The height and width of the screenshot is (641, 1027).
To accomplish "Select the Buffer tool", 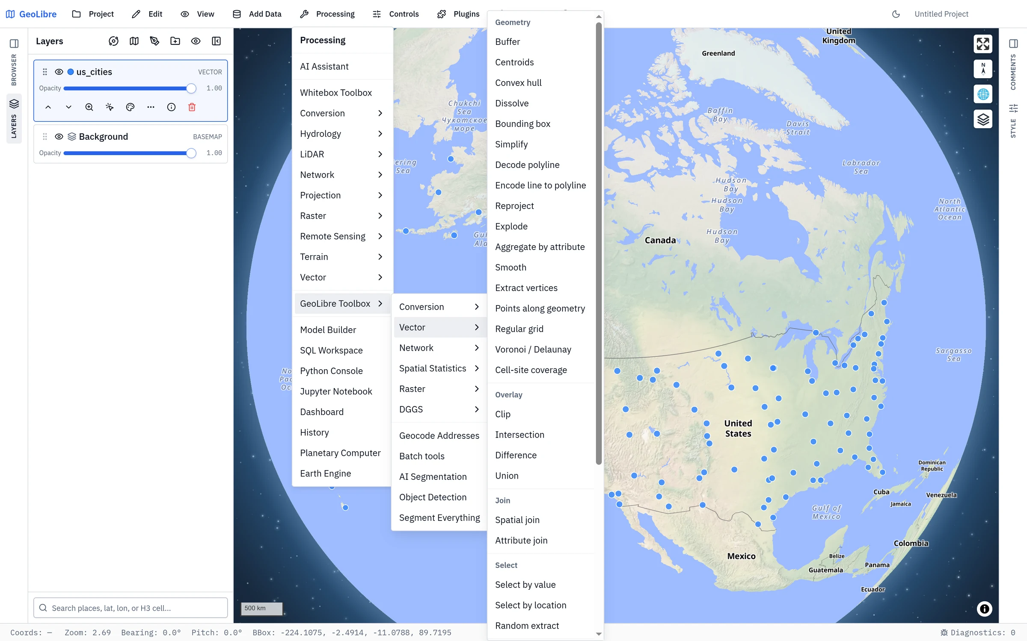I will click(541, 42).
